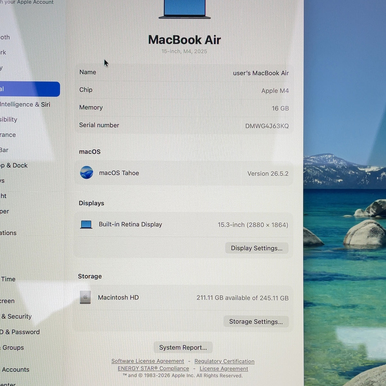The height and width of the screenshot is (386, 386).
Task: Open the Accounts sidebar item
Action: tap(15, 370)
